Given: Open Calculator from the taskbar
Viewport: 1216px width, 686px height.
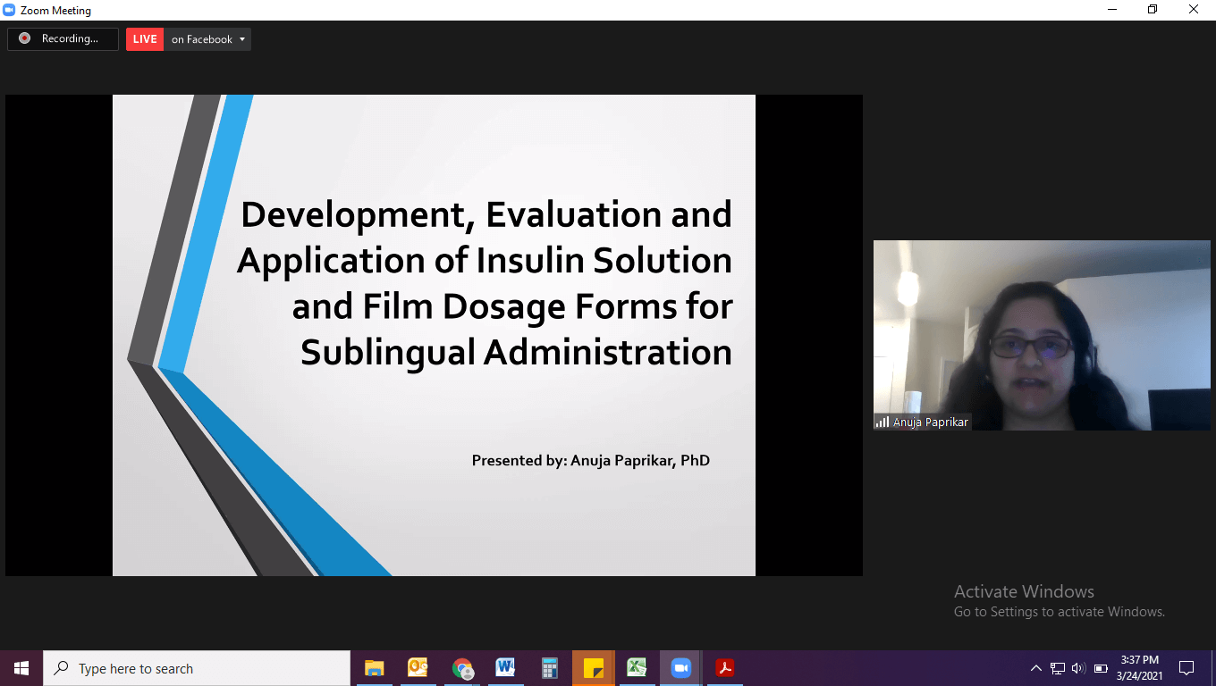Looking at the screenshot, I should click(x=549, y=668).
